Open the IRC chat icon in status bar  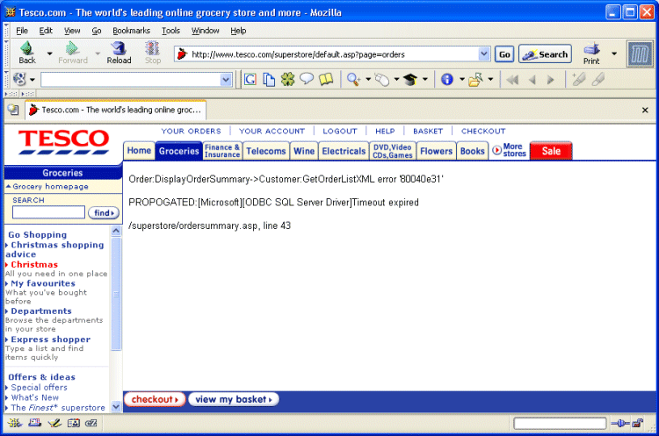pyautogui.click(x=91, y=423)
